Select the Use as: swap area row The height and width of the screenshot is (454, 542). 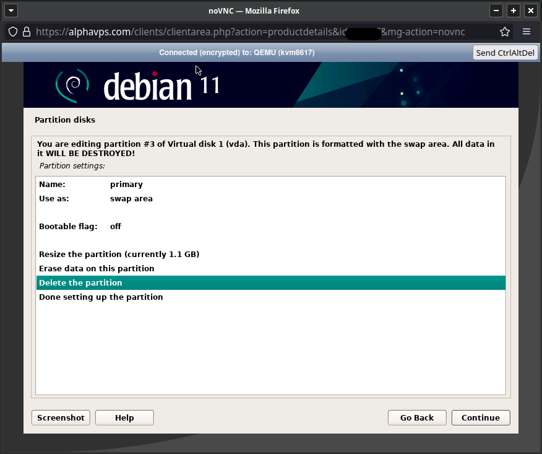270,199
